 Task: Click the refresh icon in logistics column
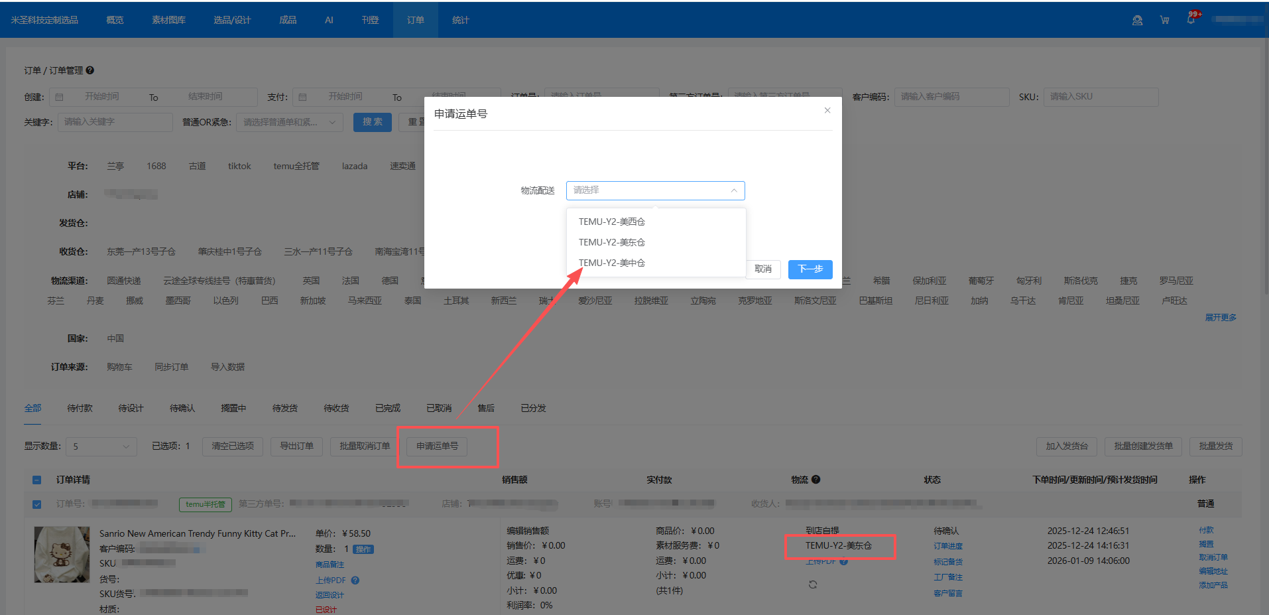(x=813, y=584)
